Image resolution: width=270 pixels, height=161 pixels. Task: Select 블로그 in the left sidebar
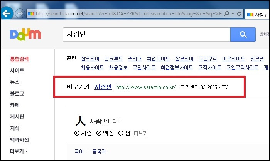pos(17,93)
